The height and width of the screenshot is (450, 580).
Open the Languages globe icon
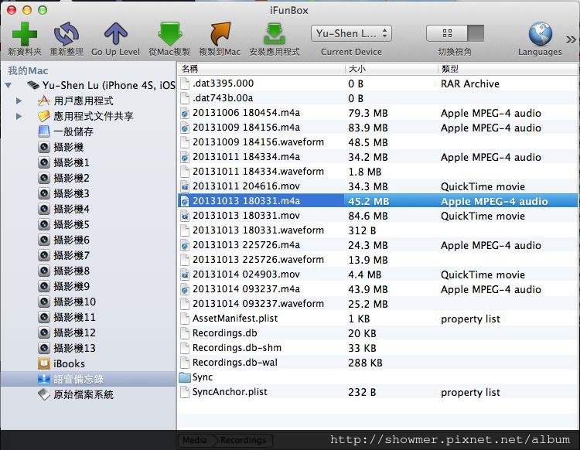click(540, 34)
